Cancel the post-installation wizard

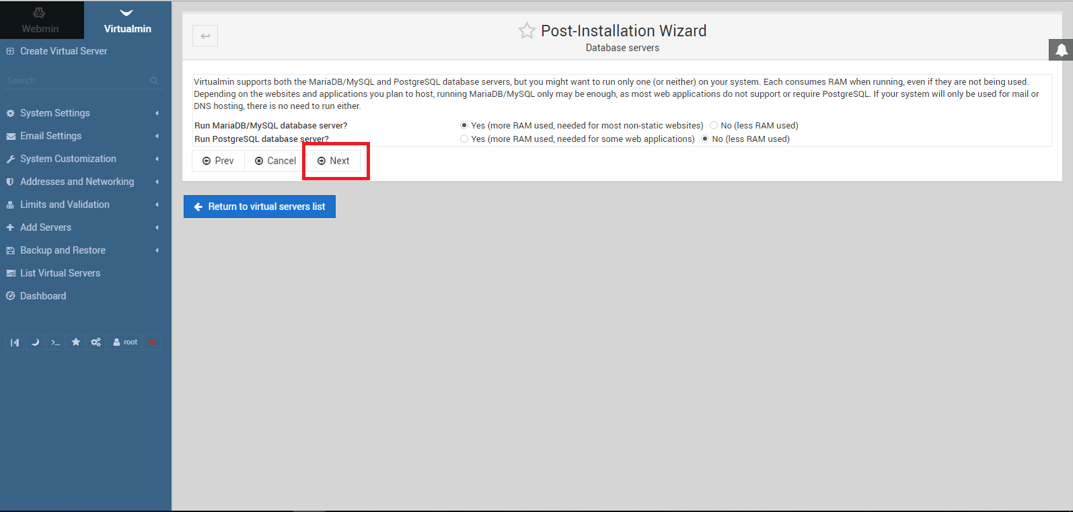276,161
